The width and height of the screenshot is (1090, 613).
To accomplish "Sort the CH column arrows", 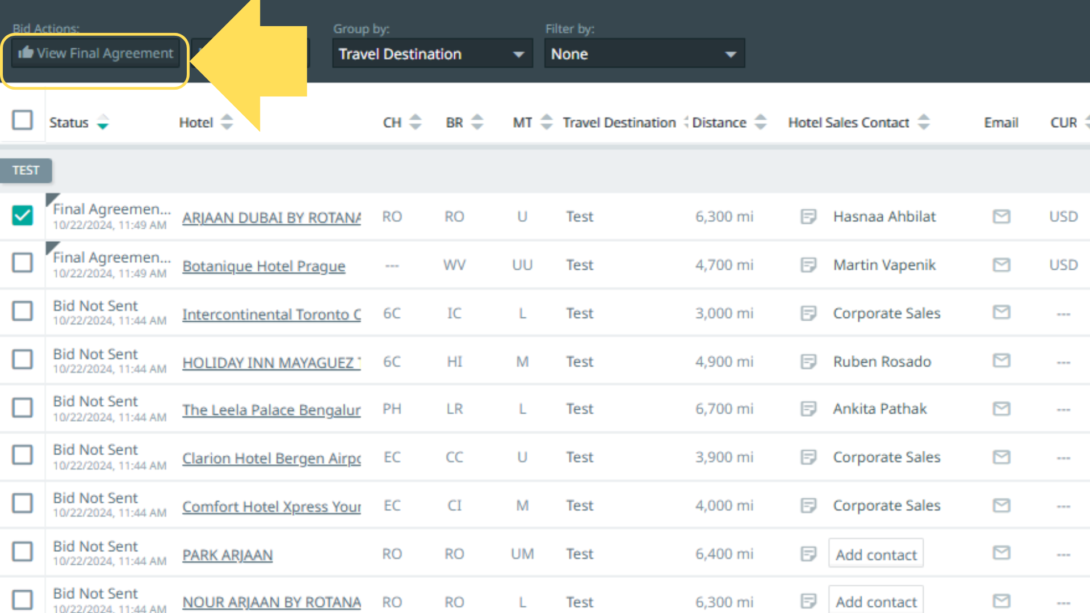I will click(x=416, y=122).
